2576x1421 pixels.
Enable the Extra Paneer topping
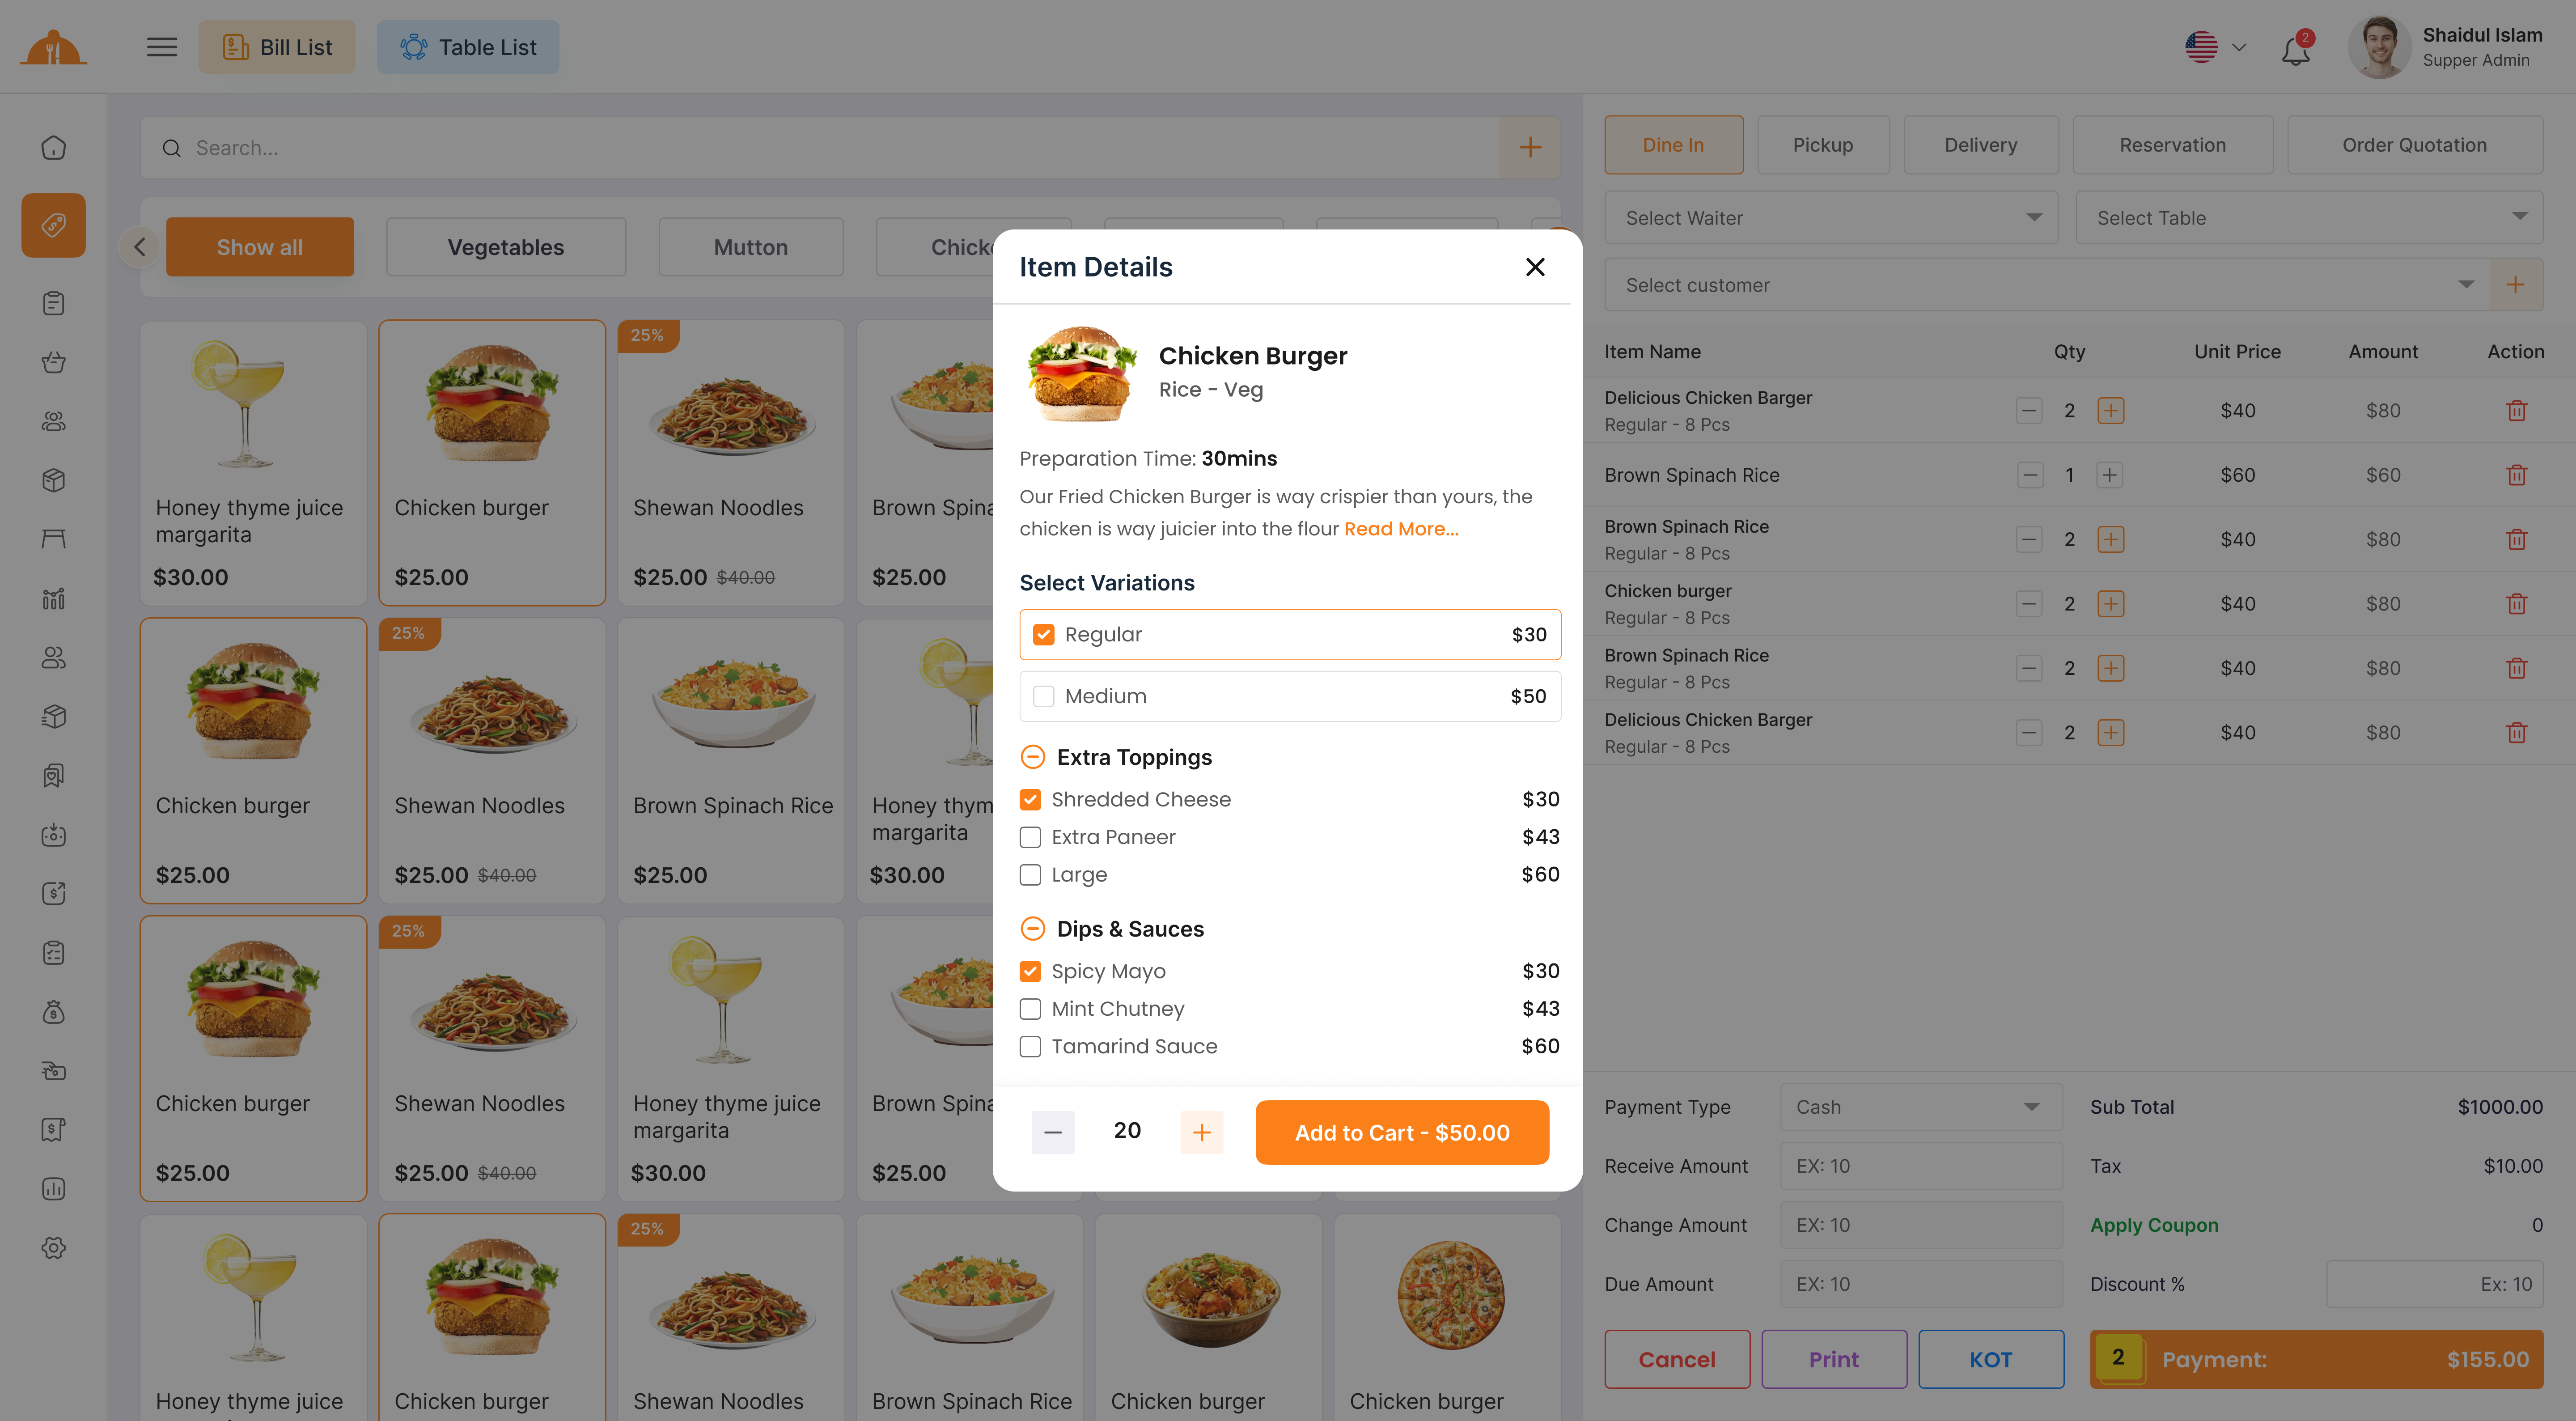(1030, 837)
